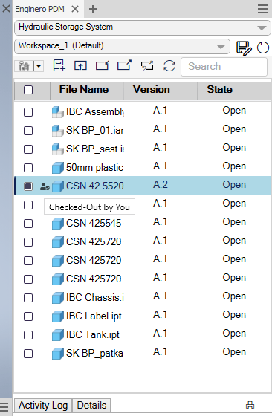This screenshot has width=272, height=416.
Task: Check the IBC Assembly row checkbox
Action: [x=28, y=112]
